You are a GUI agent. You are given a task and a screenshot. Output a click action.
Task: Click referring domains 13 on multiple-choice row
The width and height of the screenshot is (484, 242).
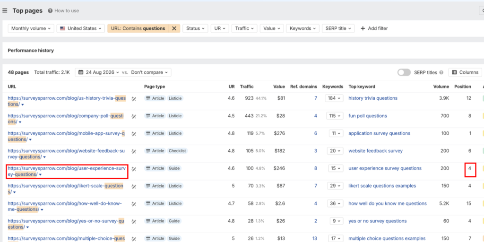tap(314, 239)
